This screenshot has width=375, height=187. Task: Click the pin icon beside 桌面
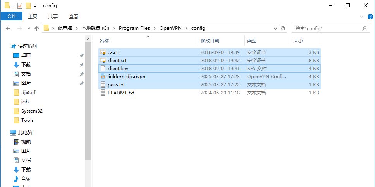(82, 56)
